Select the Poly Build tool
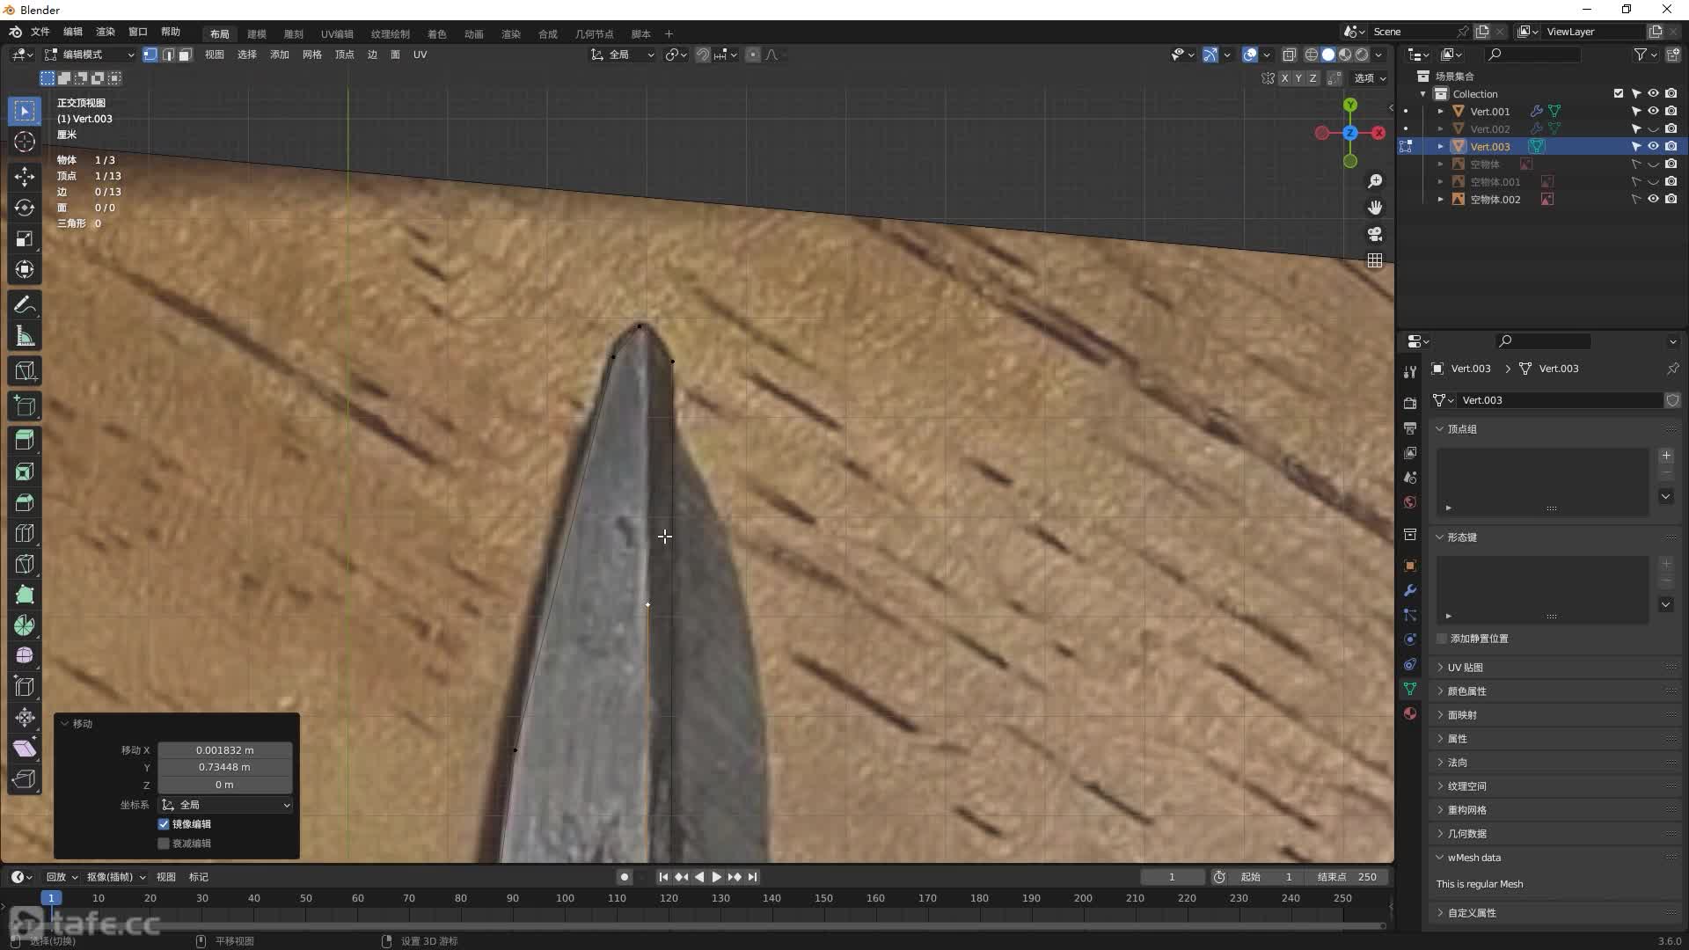 (x=25, y=595)
